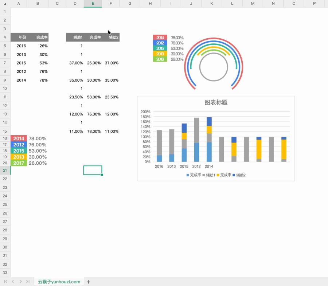Jump to the first sheet using navigation arrow
328x286 pixels.
click(5, 282)
